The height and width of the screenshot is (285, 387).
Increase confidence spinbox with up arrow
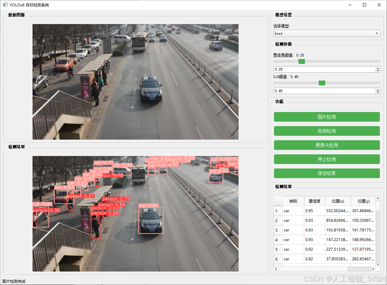coord(378,68)
